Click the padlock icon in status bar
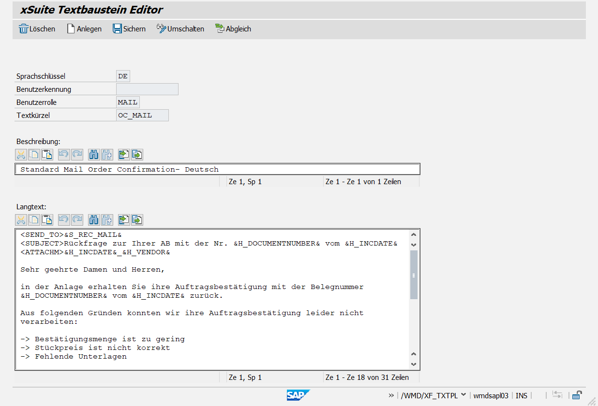 576,395
